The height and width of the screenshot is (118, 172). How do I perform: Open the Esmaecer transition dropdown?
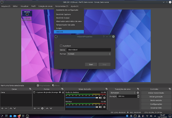click(x=123, y=93)
